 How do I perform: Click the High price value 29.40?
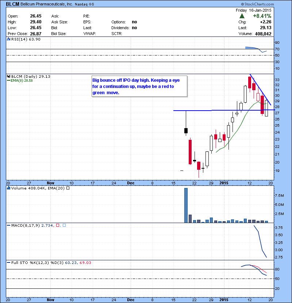tap(36, 22)
